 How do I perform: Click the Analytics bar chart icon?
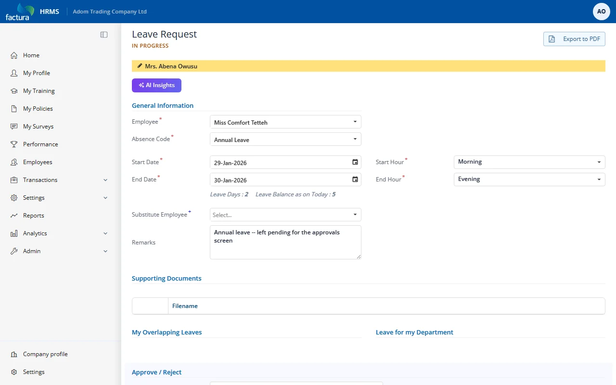(x=14, y=233)
